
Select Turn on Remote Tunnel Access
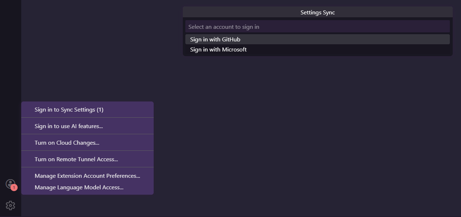click(x=76, y=159)
